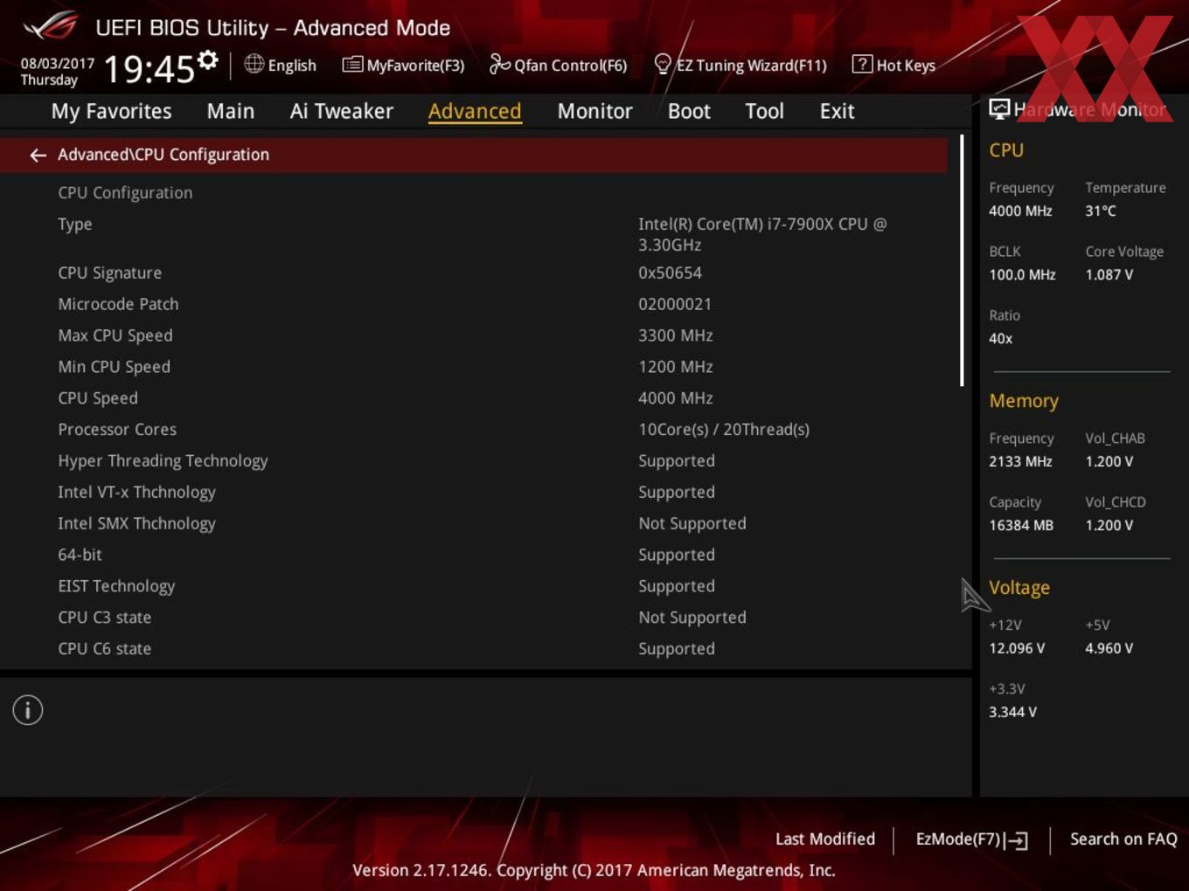The image size is (1189, 891).
Task: Click the info circle icon
Action: [28, 710]
